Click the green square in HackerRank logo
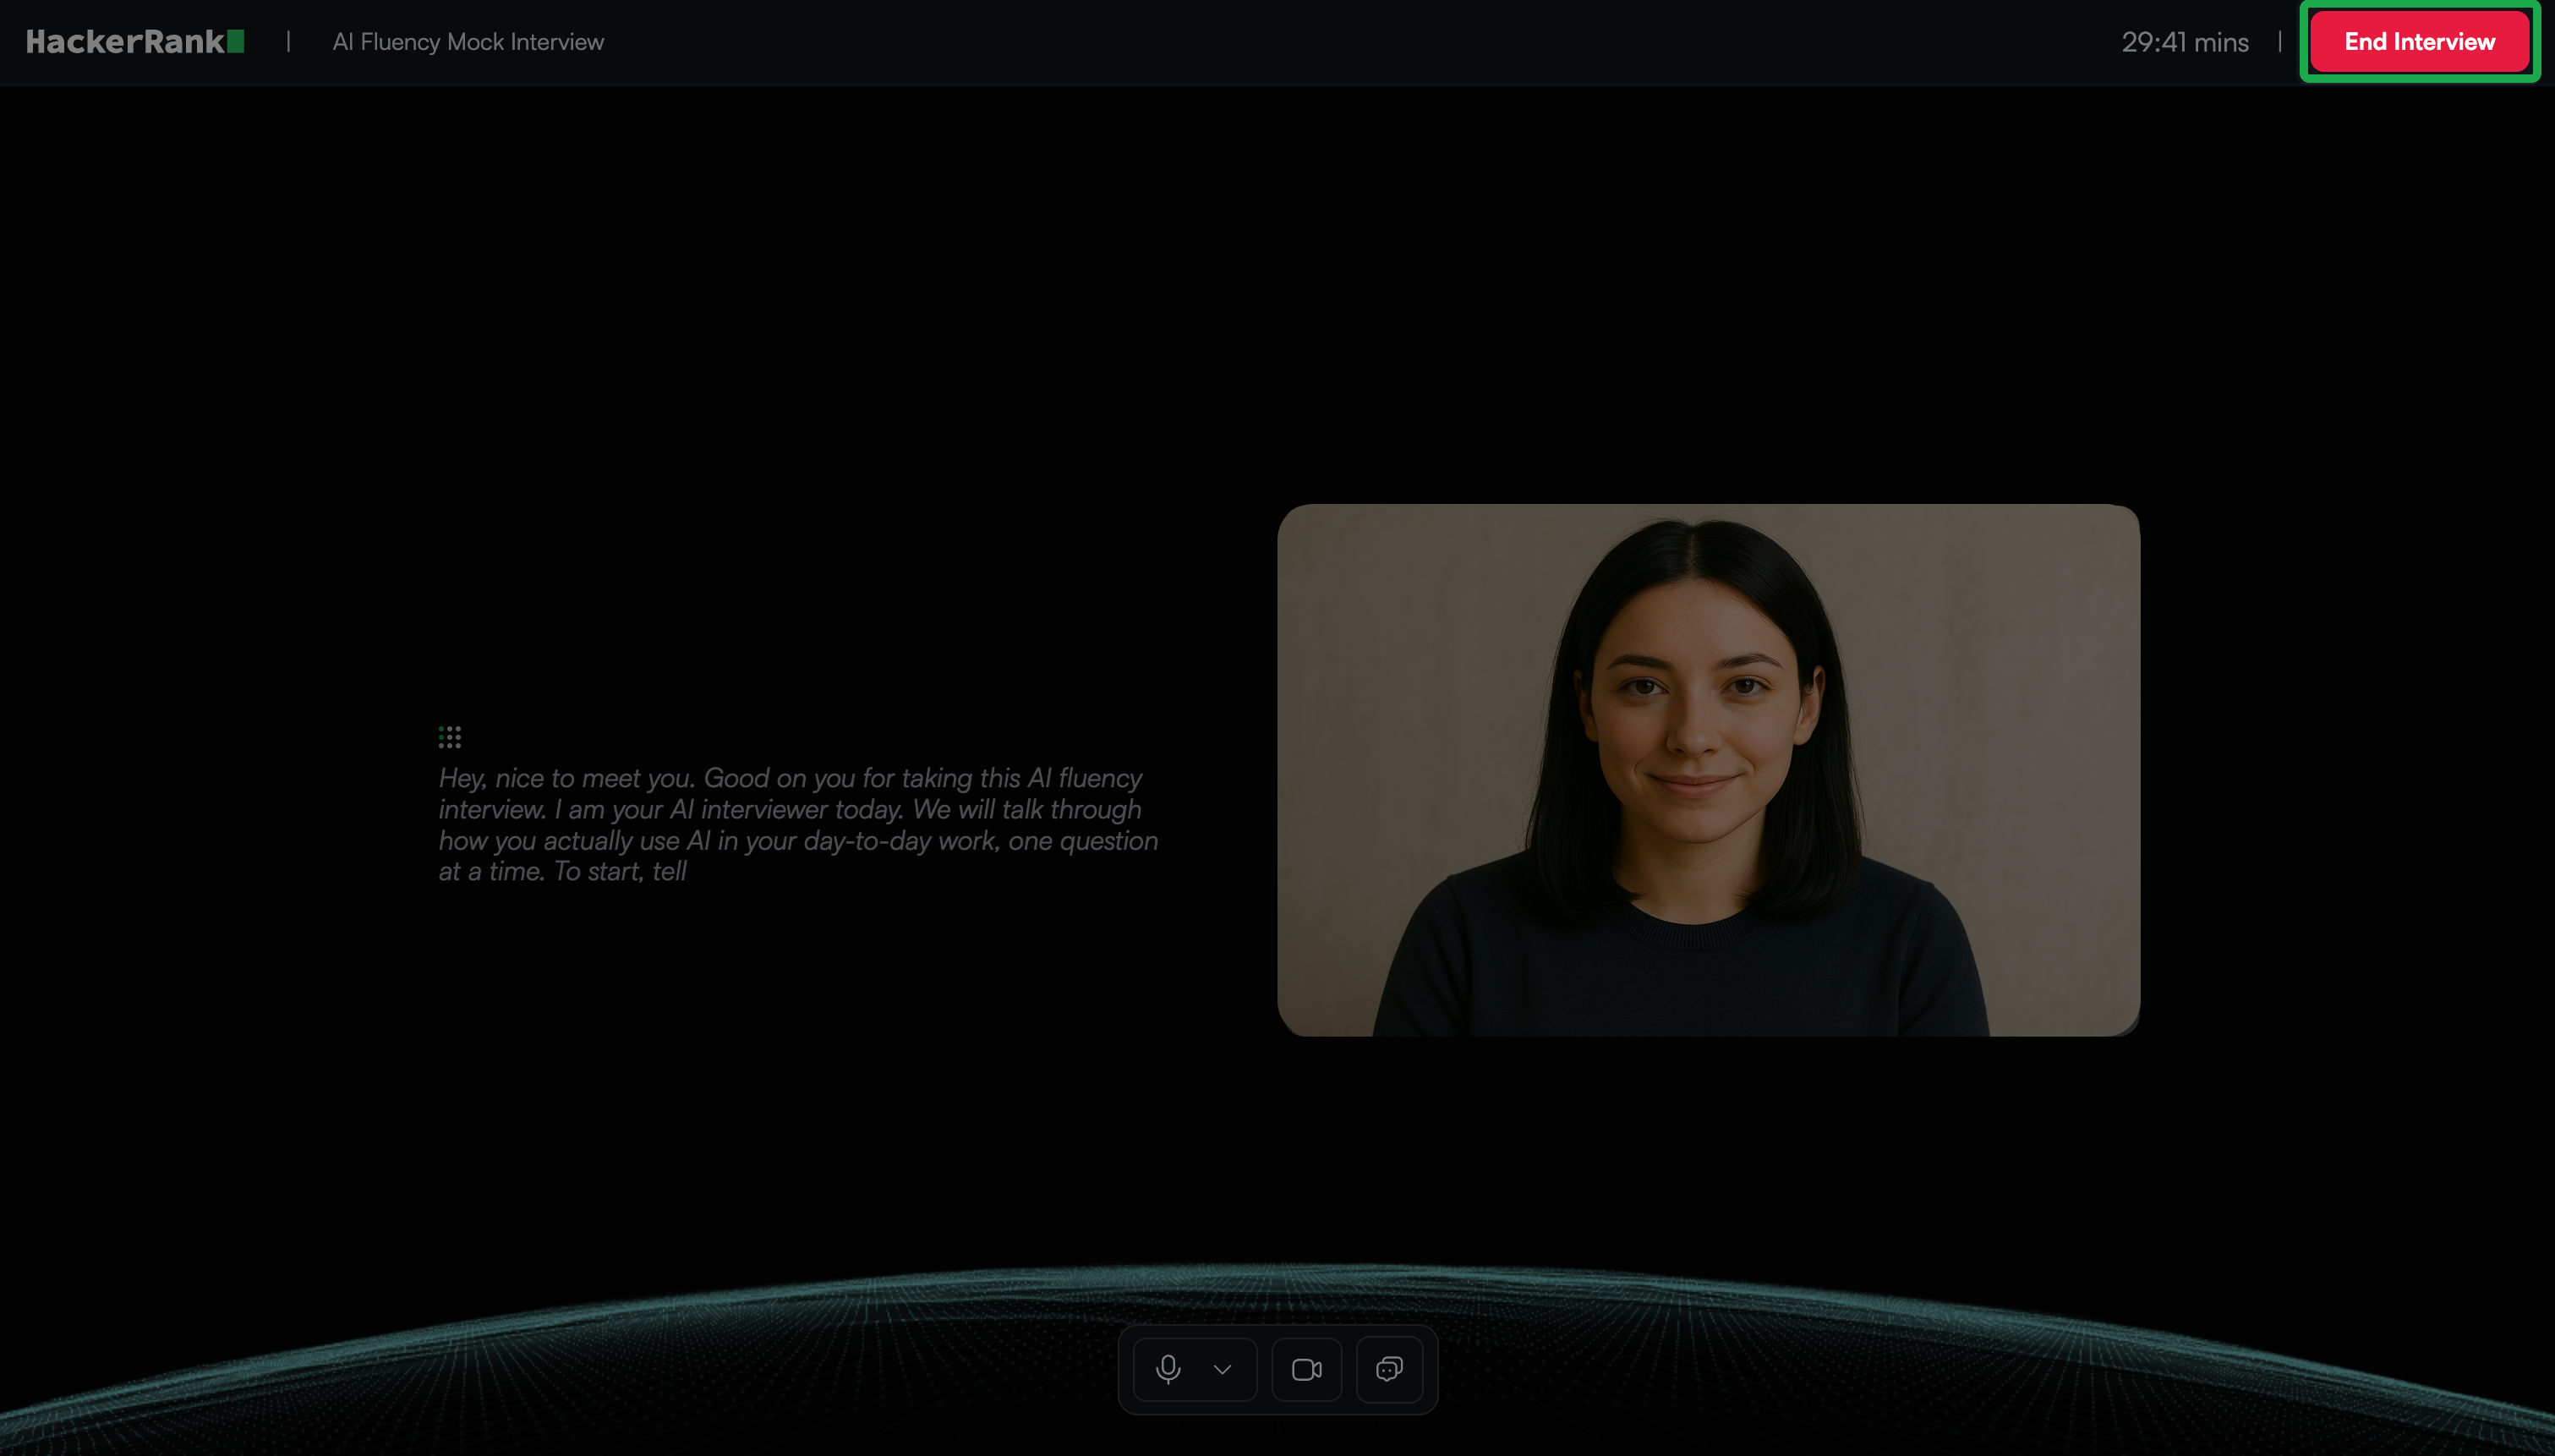 (236, 42)
